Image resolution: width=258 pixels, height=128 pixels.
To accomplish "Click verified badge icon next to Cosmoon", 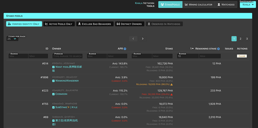I will (x=53, y=94).
